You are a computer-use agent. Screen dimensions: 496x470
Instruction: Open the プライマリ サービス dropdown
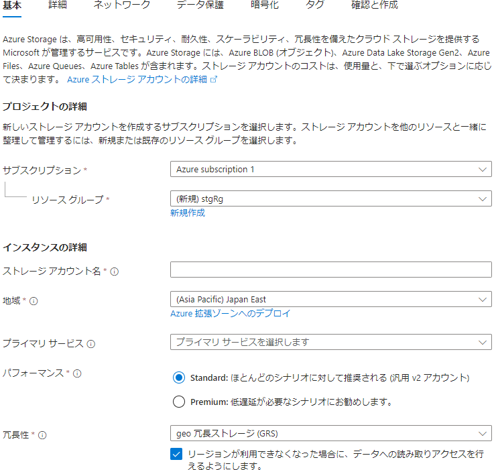(x=331, y=342)
